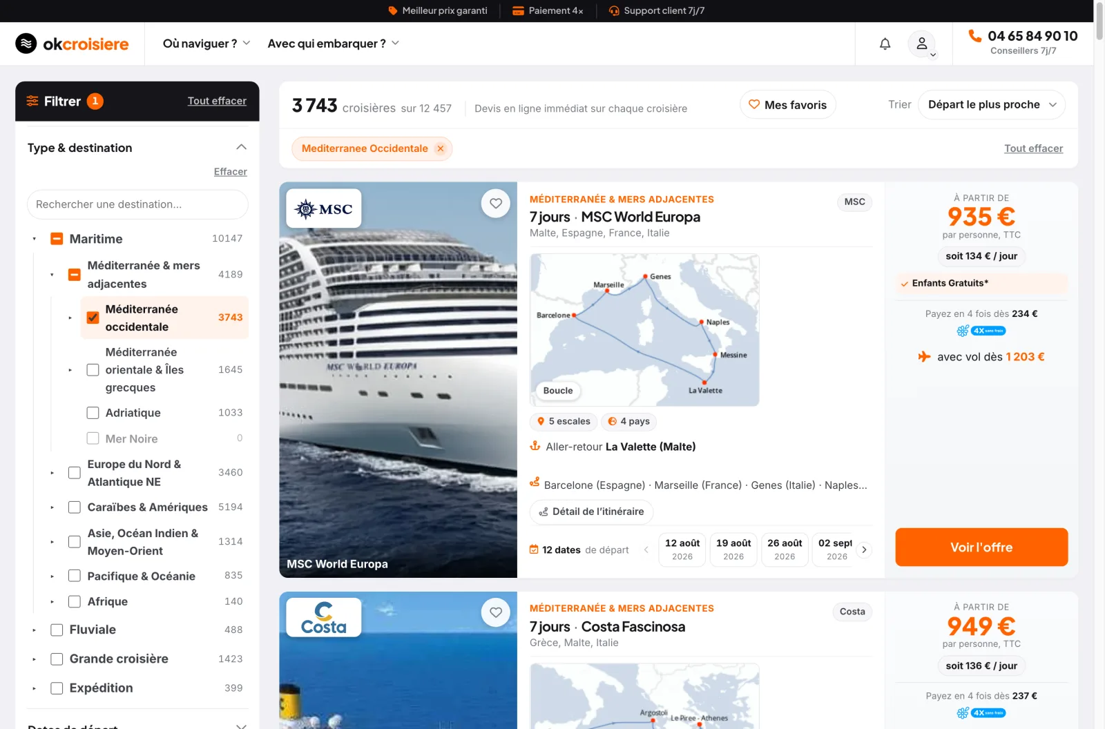Collapse the Maritime tree node
Viewport: 1105px width, 729px height.
coord(35,239)
